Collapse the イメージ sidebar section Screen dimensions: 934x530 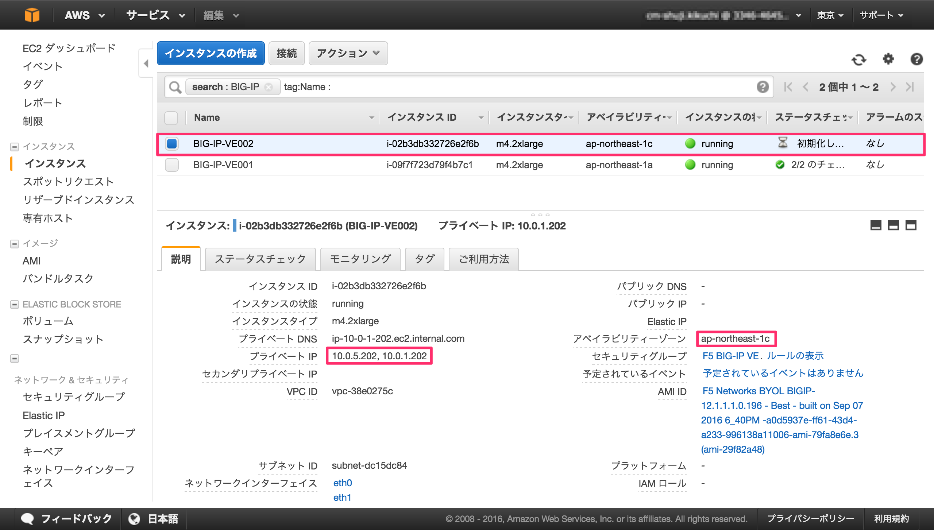click(x=15, y=244)
